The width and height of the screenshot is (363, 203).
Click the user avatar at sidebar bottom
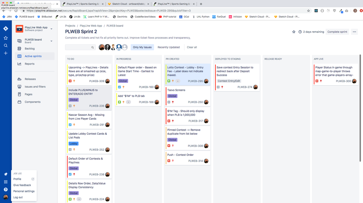(5, 197)
